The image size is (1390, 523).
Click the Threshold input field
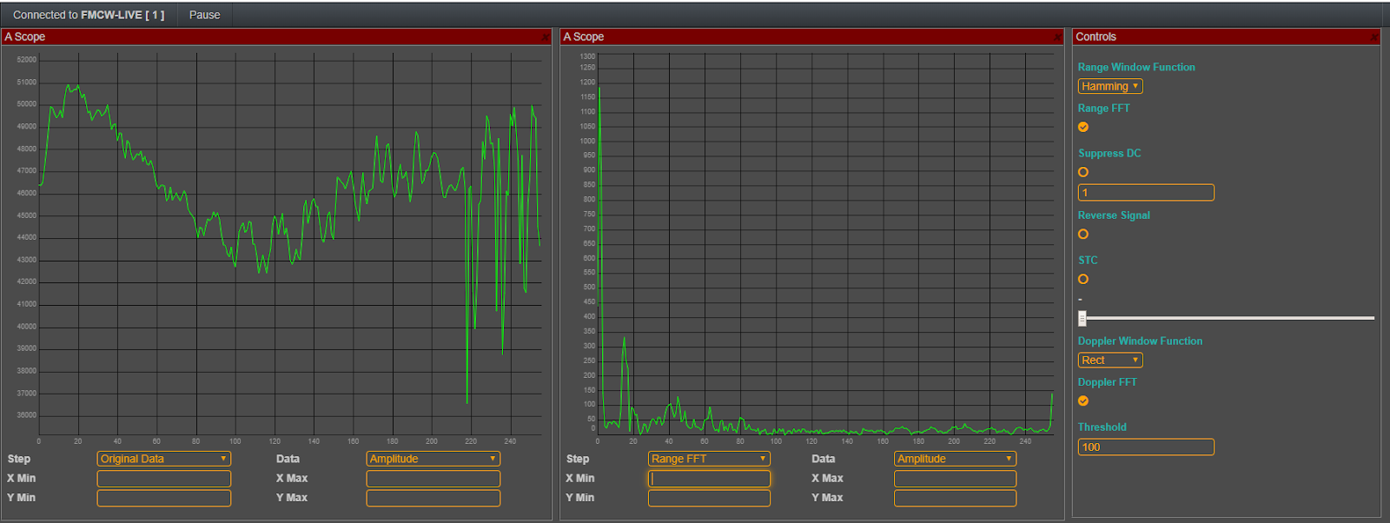[1146, 447]
